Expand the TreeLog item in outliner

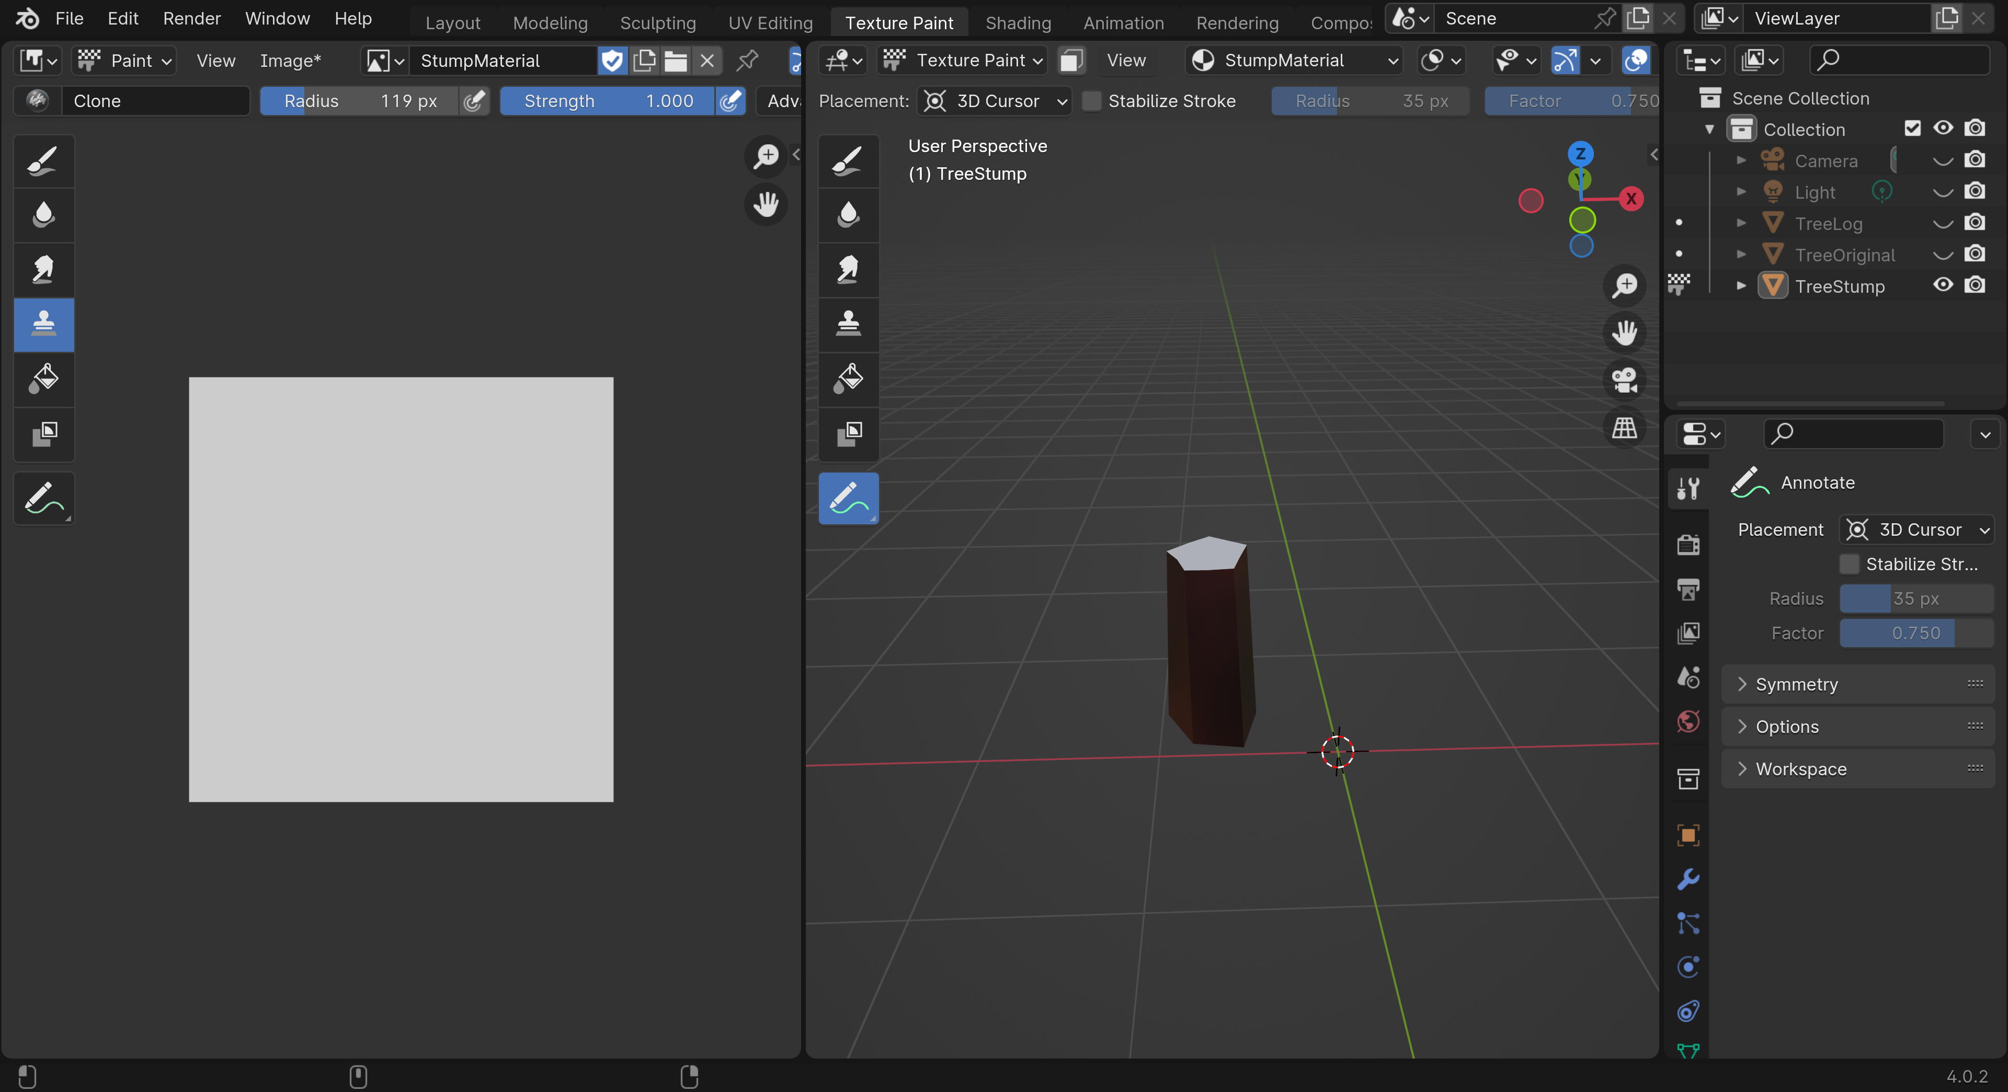tap(1741, 223)
